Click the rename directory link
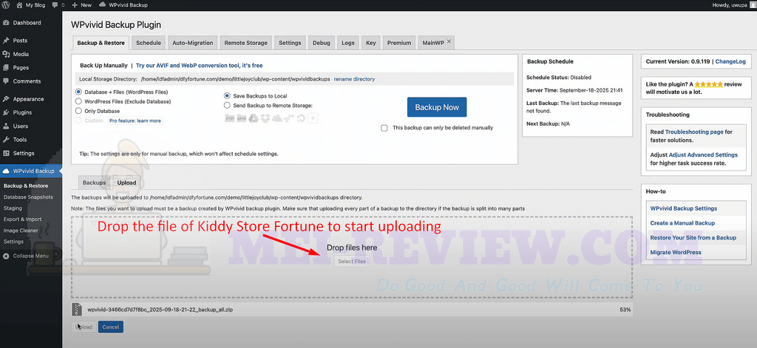This screenshot has width=757, height=348. (354, 79)
